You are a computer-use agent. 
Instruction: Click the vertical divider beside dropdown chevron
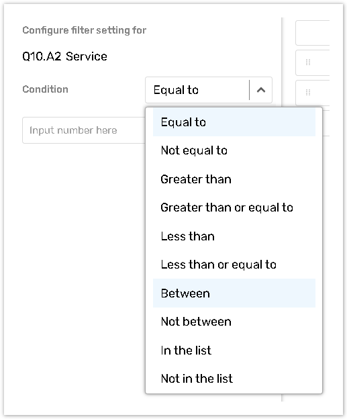coord(249,90)
